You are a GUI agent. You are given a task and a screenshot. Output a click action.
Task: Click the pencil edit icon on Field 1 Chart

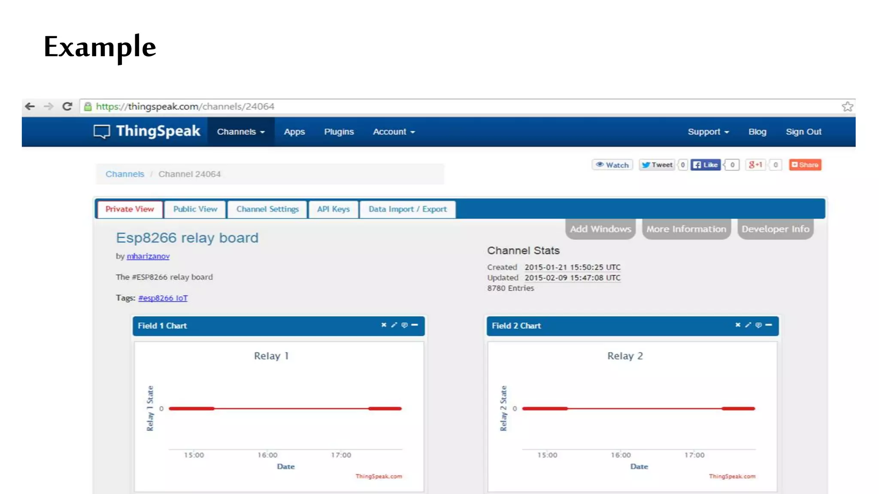click(394, 325)
